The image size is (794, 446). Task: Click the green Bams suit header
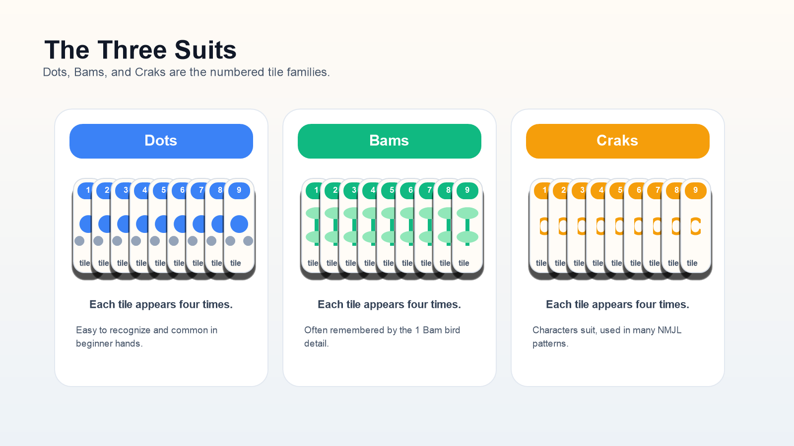(390, 141)
